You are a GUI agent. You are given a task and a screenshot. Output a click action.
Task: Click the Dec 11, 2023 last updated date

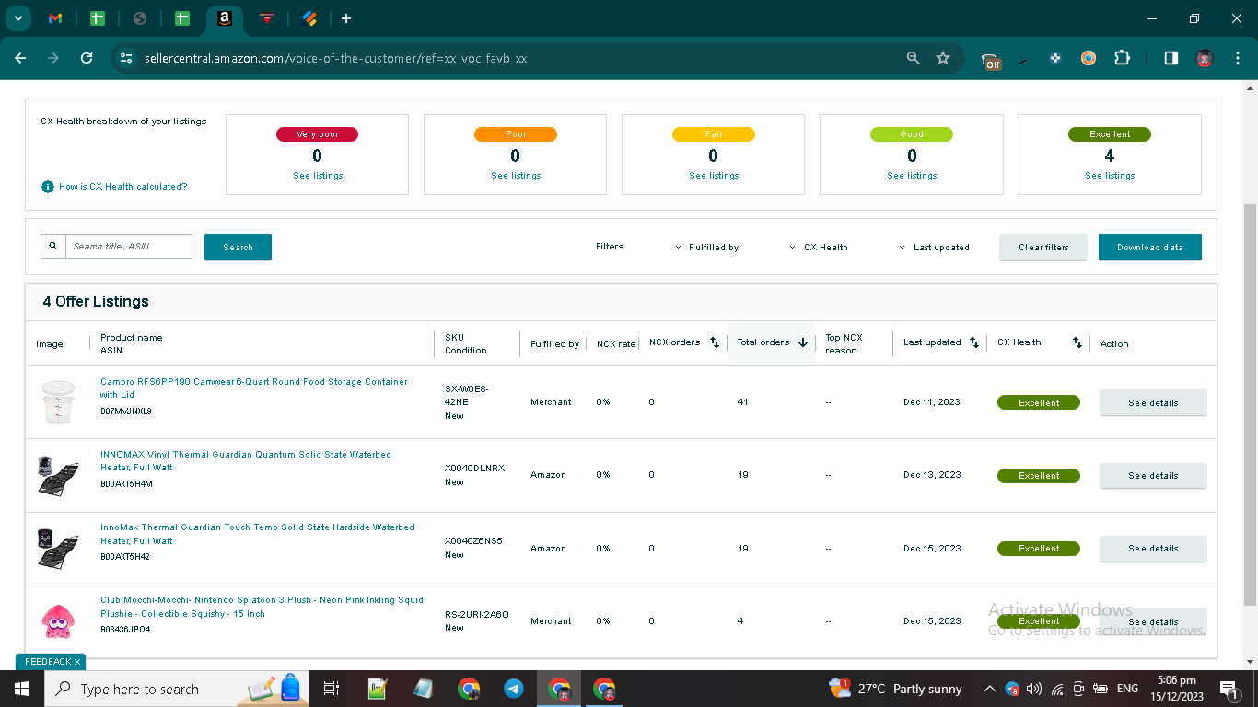pyautogui.click(x=932, y=402)
